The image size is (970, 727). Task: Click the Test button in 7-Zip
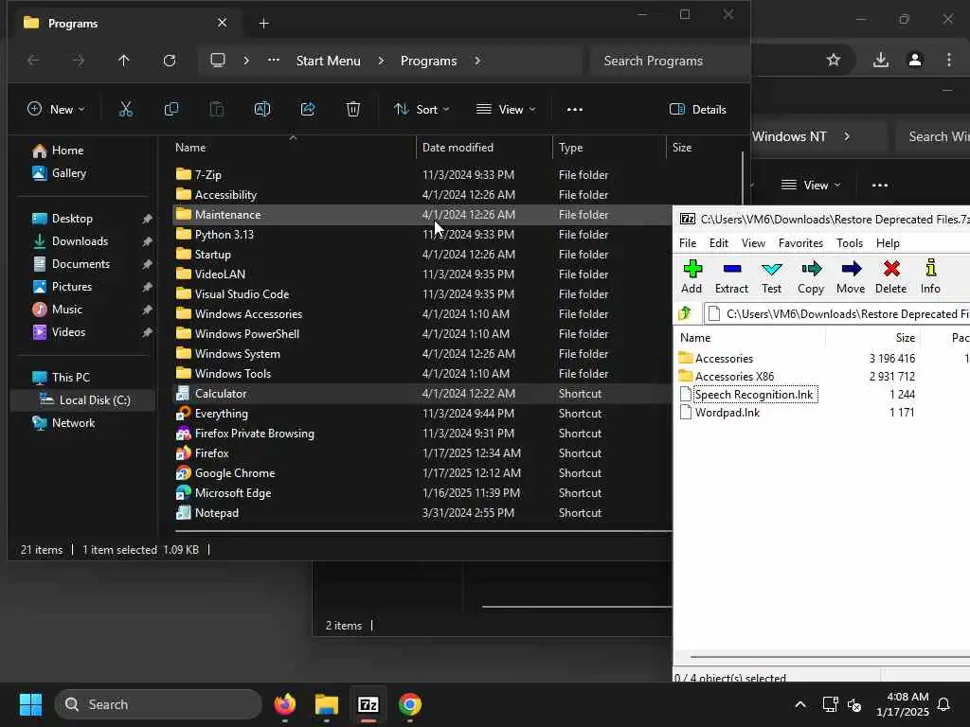771,276
